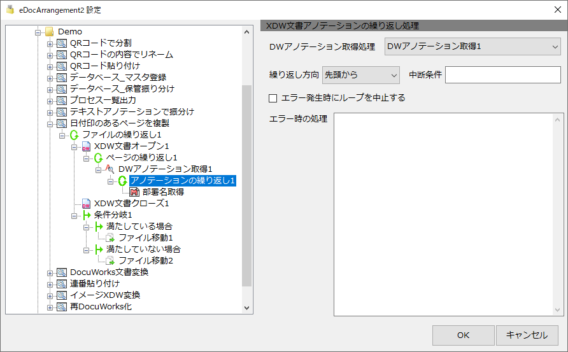This screenshot has width=568, height=352.
Task: Collapse the 条件分岐1 node
Action: coord(75,216)
